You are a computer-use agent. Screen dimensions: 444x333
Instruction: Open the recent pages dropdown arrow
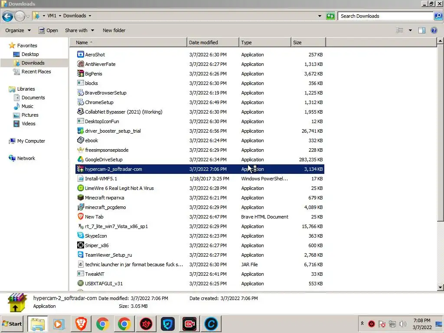[x=28, y=16]
